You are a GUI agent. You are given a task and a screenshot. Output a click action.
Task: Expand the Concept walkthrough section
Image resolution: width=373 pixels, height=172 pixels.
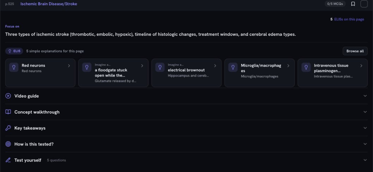186,112
